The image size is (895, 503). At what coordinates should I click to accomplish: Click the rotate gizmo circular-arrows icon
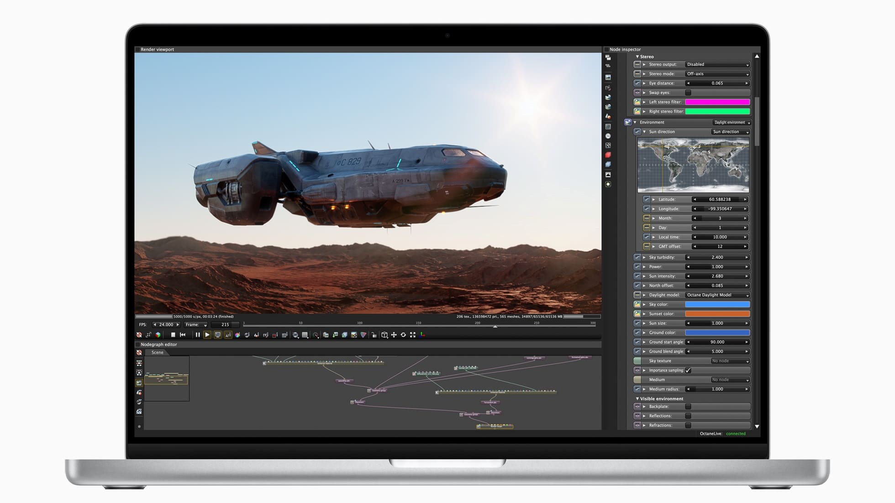point(403,335)
